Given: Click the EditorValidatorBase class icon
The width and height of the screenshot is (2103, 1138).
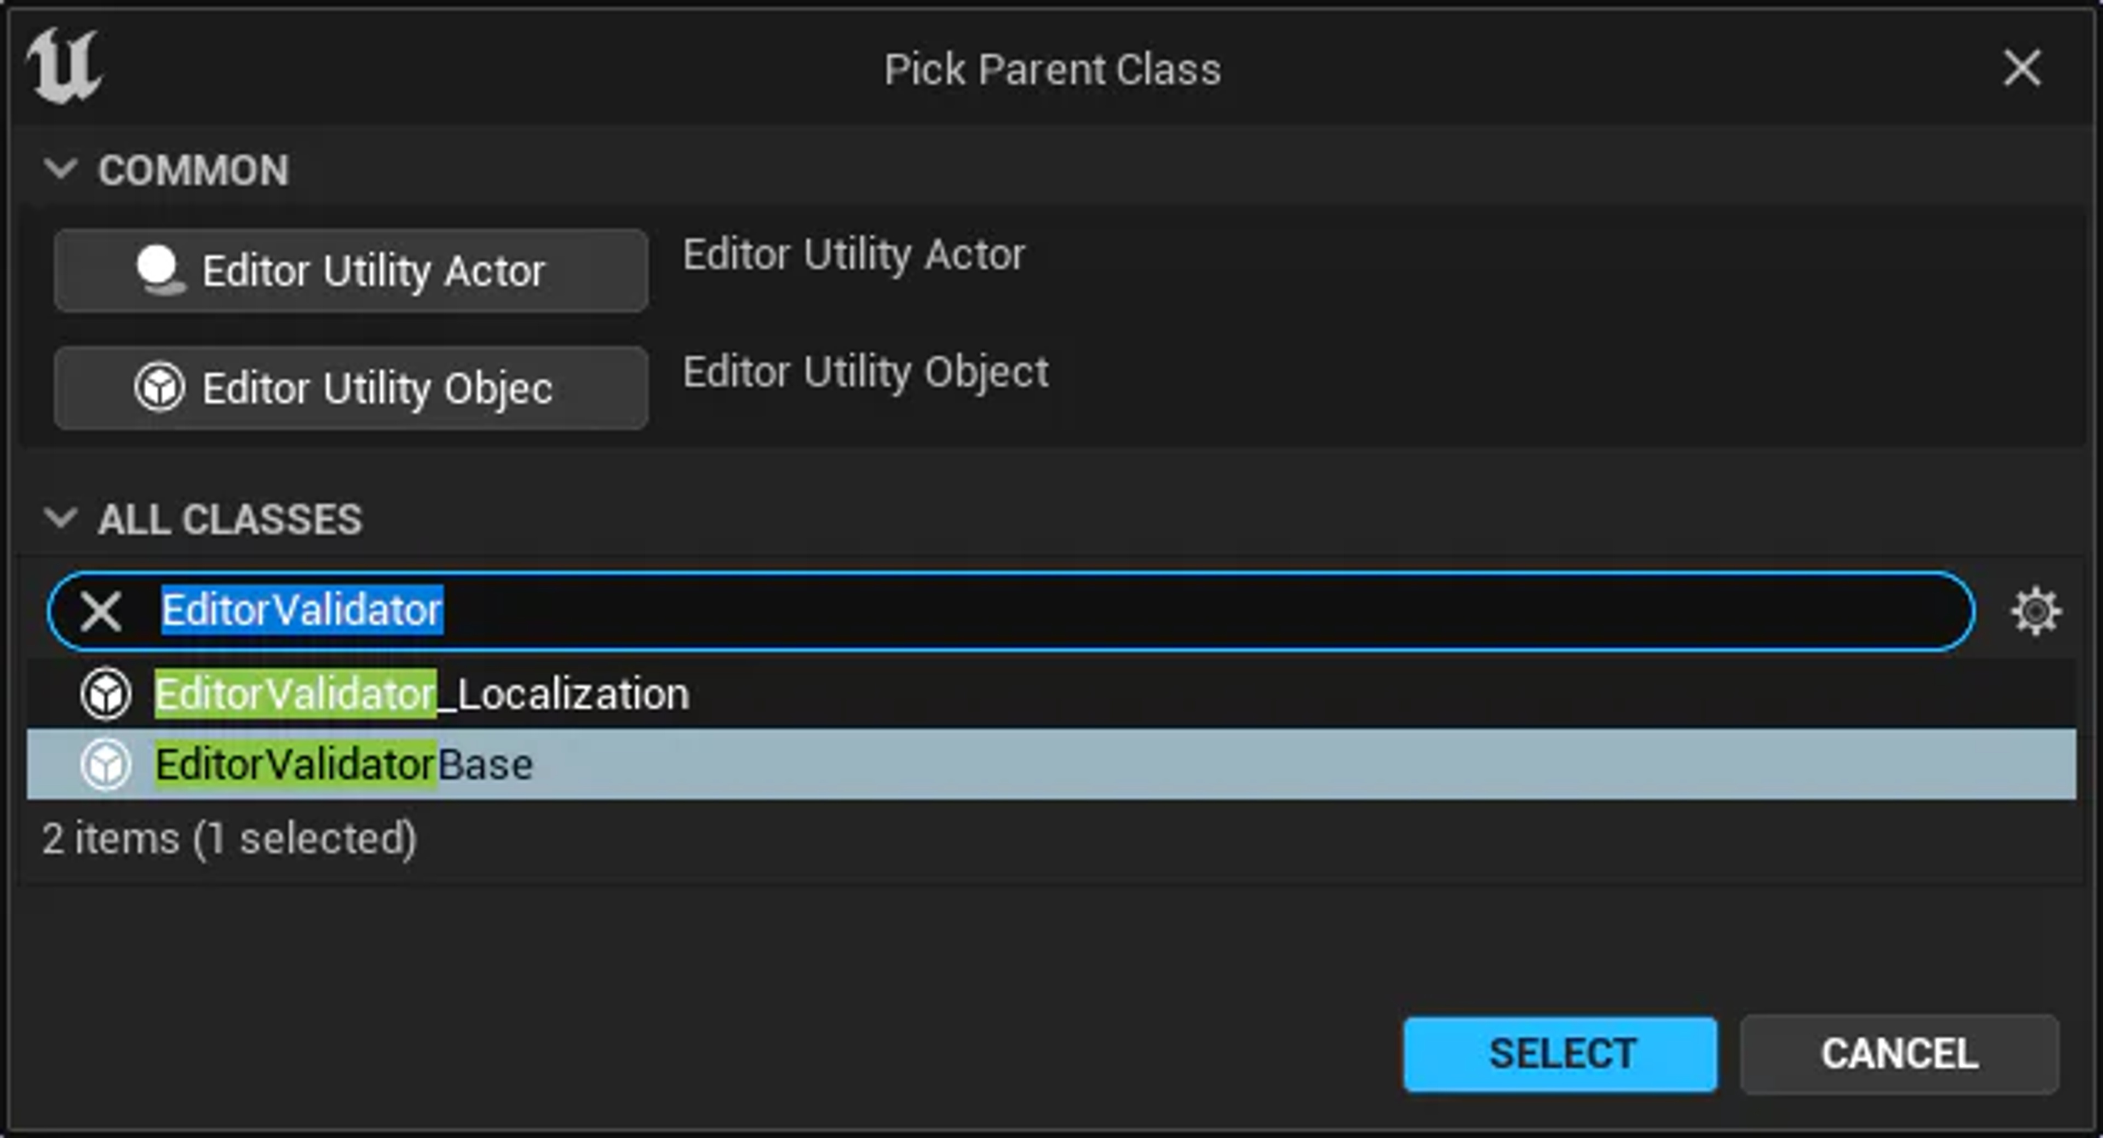Looking at the screenshot, I should (105, 764).
